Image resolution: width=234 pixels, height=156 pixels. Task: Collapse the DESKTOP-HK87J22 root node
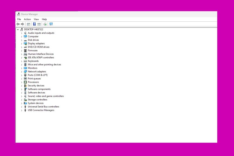(18, 29)
